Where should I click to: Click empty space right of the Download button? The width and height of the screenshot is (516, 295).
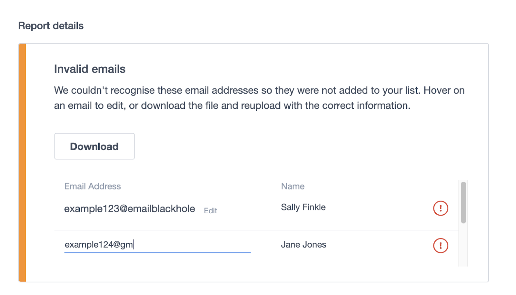(x=258, y=146)
